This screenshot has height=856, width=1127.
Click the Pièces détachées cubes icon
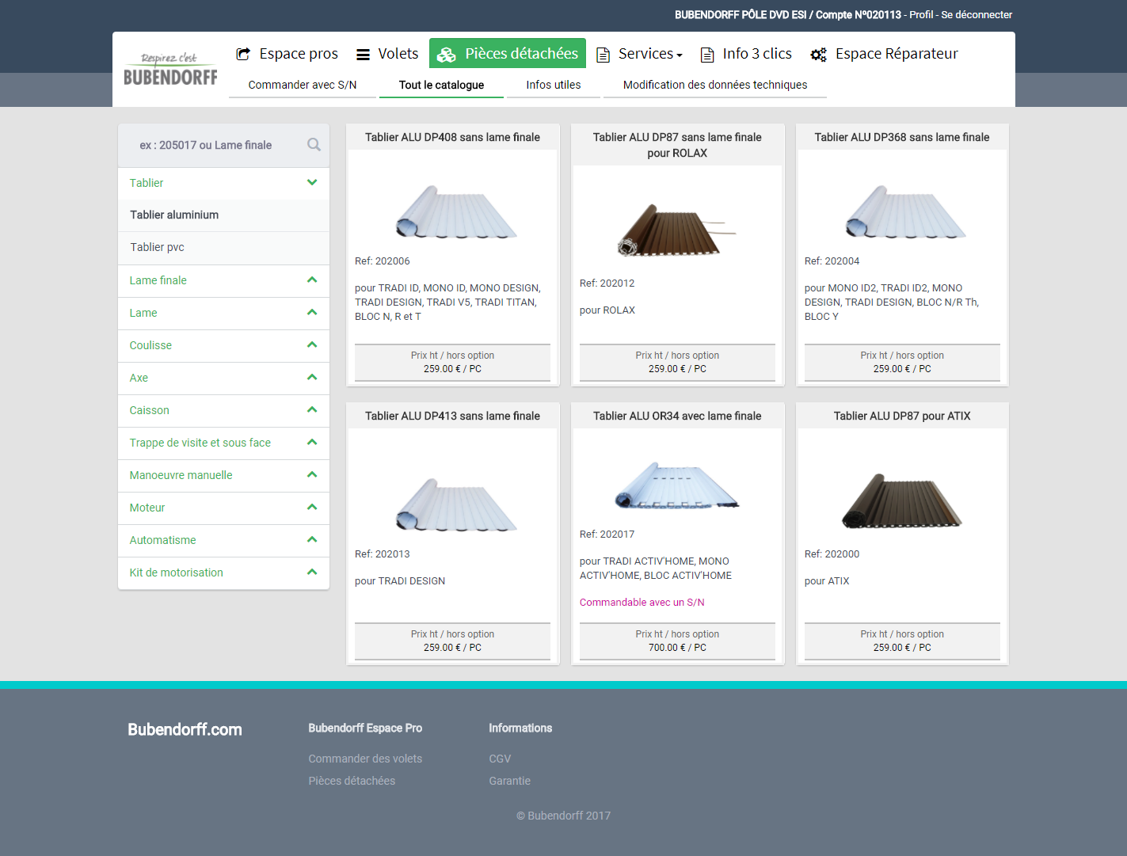click(x=447, y=55)
